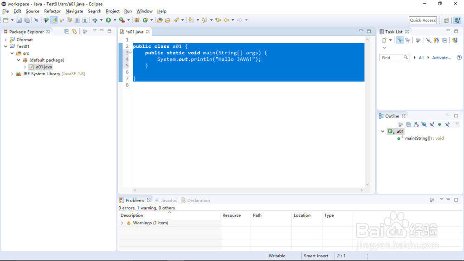Screen dimensions: 464x261
Task: Click Collapse All in Outline toolbar
Action: click(x=408, y=124)
